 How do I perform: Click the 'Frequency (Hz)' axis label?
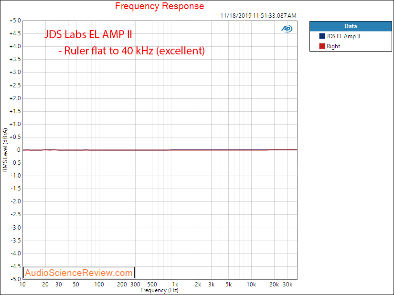click(x=160, y=290)
